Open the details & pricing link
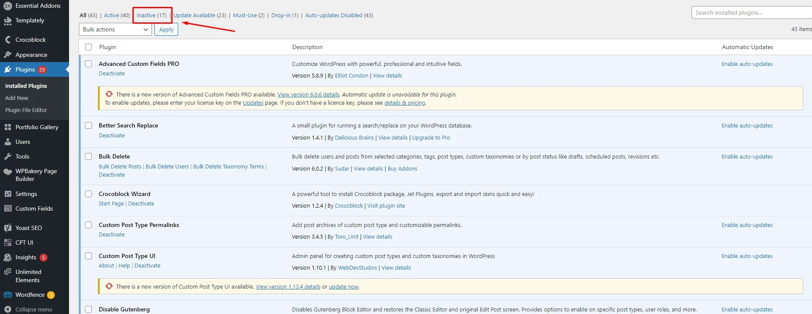This screenshot has width=812, height=314. pos(405,103)
